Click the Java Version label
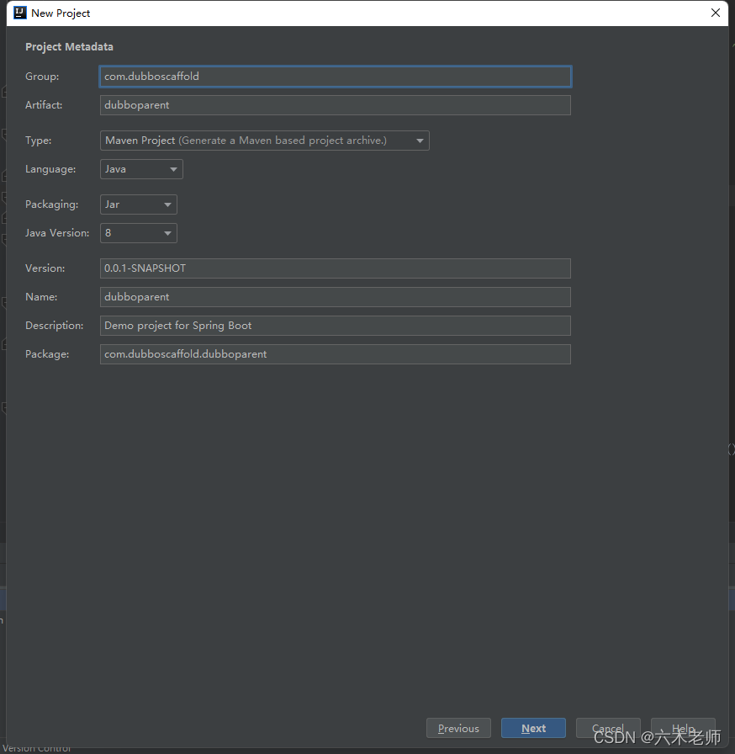 tap(57, 233)
